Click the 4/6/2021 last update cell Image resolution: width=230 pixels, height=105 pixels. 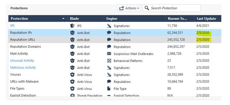tap(202, 26)
